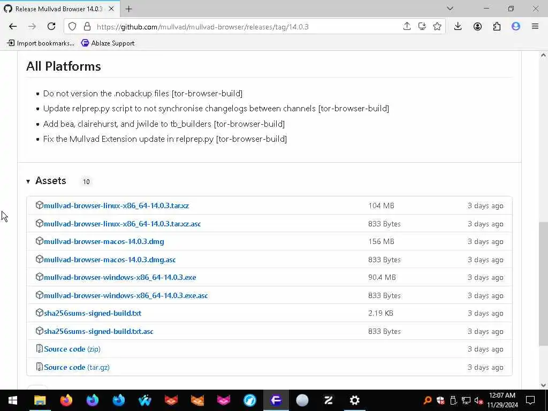
Task: Click the '90.4 MB' file size text
Action: (x=382, y=277)
